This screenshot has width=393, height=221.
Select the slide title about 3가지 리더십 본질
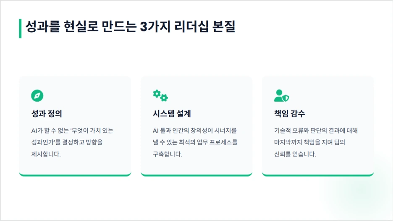coord(130,27)
